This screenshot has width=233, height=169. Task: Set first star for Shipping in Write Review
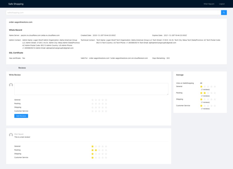click(92, 107)
